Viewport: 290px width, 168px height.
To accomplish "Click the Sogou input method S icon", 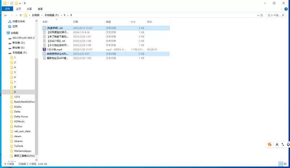I will [269, 145].
